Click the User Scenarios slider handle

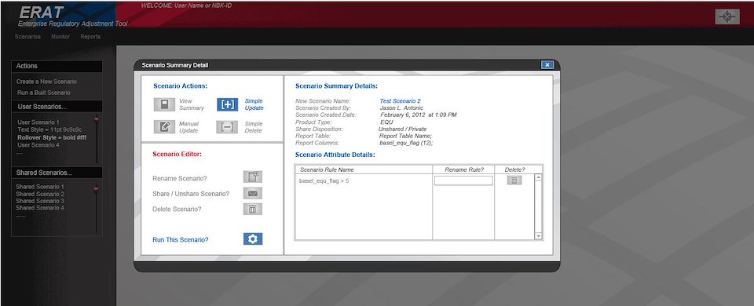[x=96, y=119]
